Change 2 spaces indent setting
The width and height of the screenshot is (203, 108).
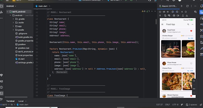pyautogui.click(x=191, y=105)
